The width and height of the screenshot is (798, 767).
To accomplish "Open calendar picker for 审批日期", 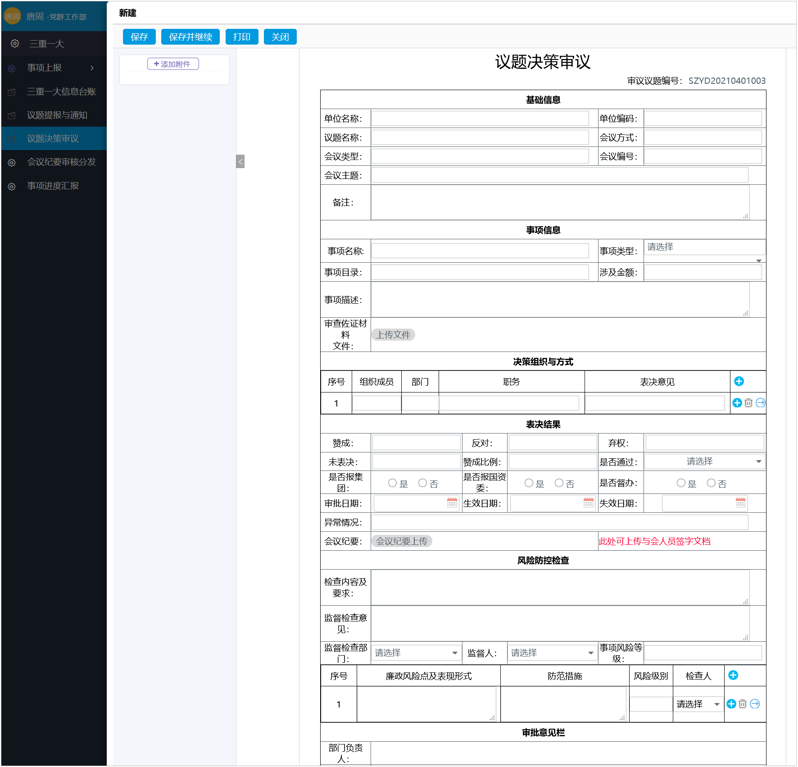I will (x=452, y=502).
